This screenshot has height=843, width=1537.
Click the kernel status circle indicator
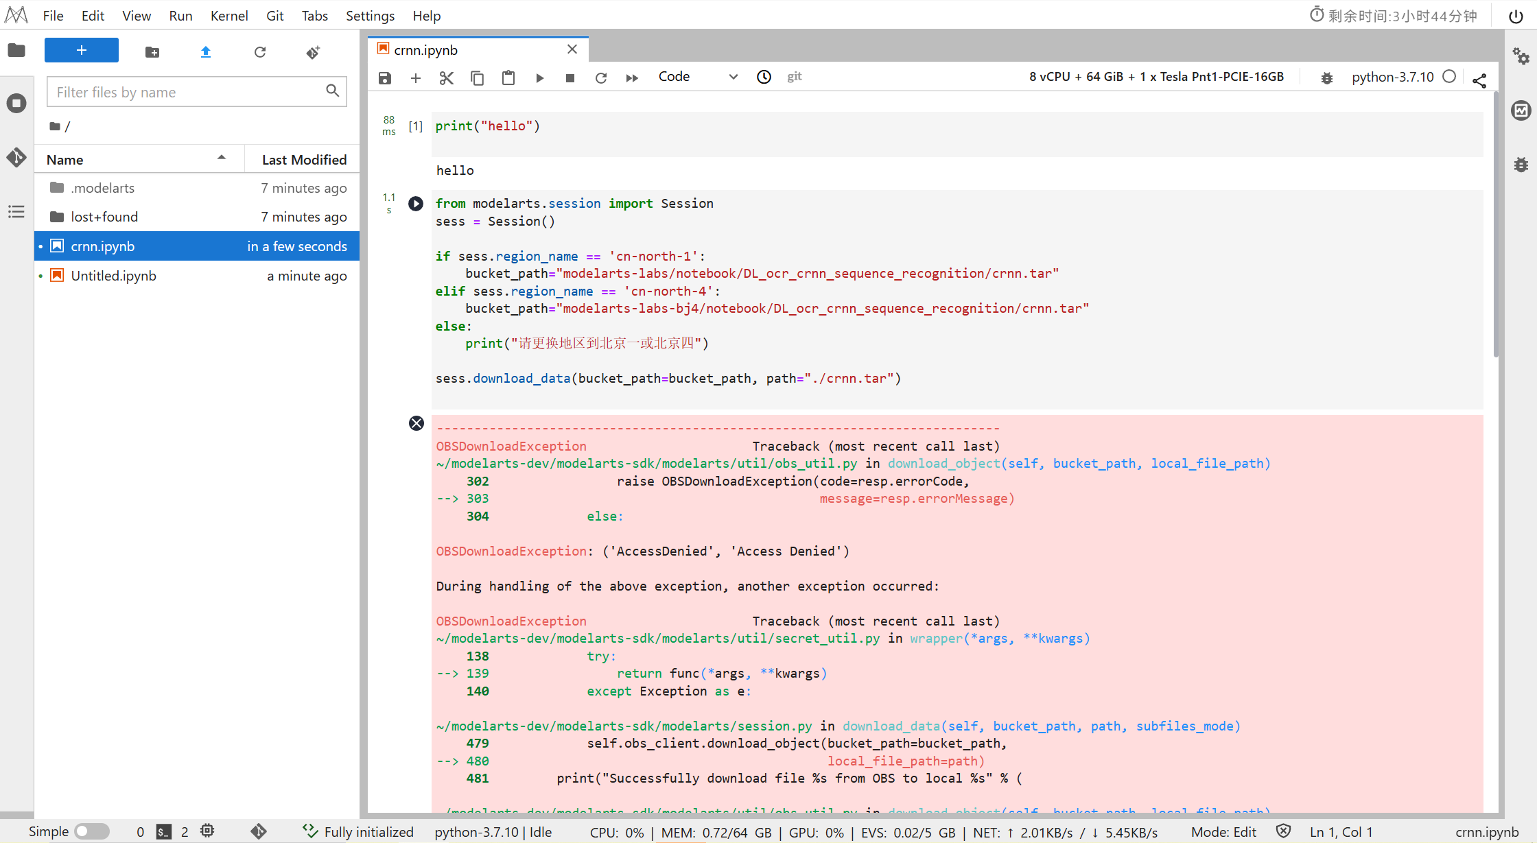coord(1449,77)
